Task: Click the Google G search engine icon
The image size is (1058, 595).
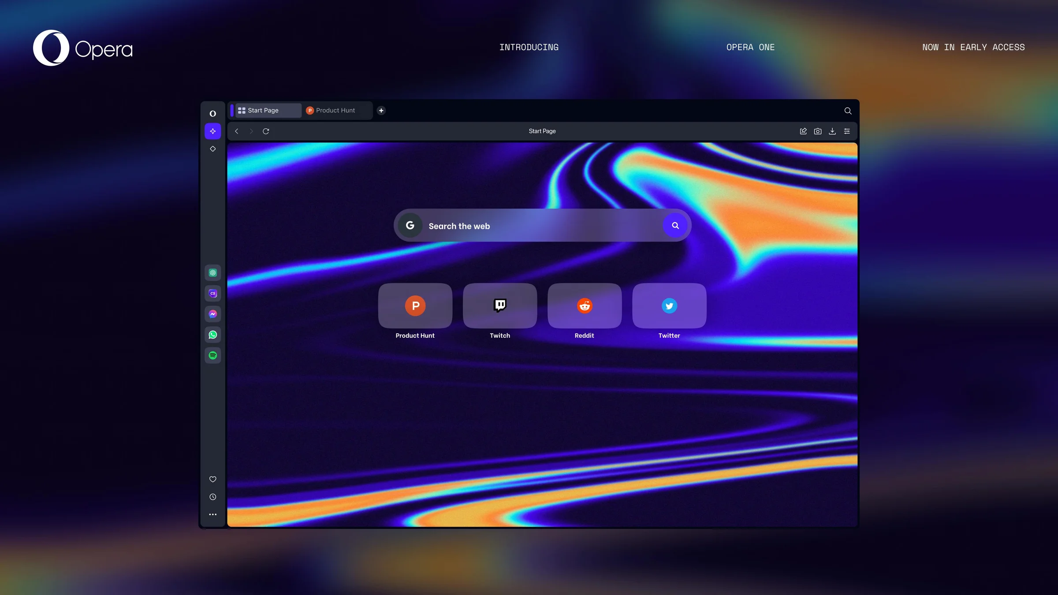Action: point(410,226)
